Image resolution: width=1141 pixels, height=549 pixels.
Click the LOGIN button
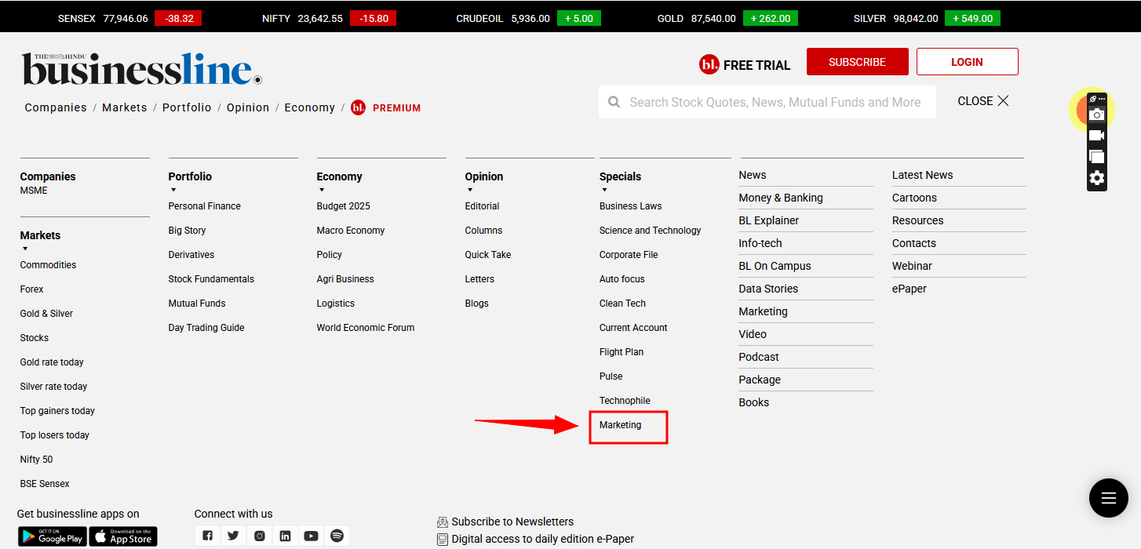click(x=967, y=62)
